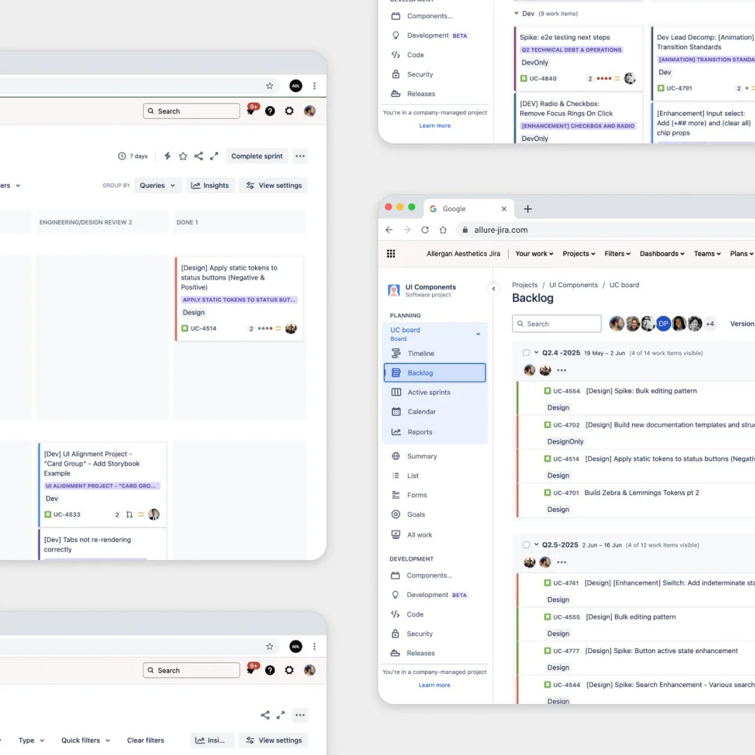This screenshot has height=755, width=755.
Task: Collapse the Dev group in top window
Action: click(x=516, y=13)
